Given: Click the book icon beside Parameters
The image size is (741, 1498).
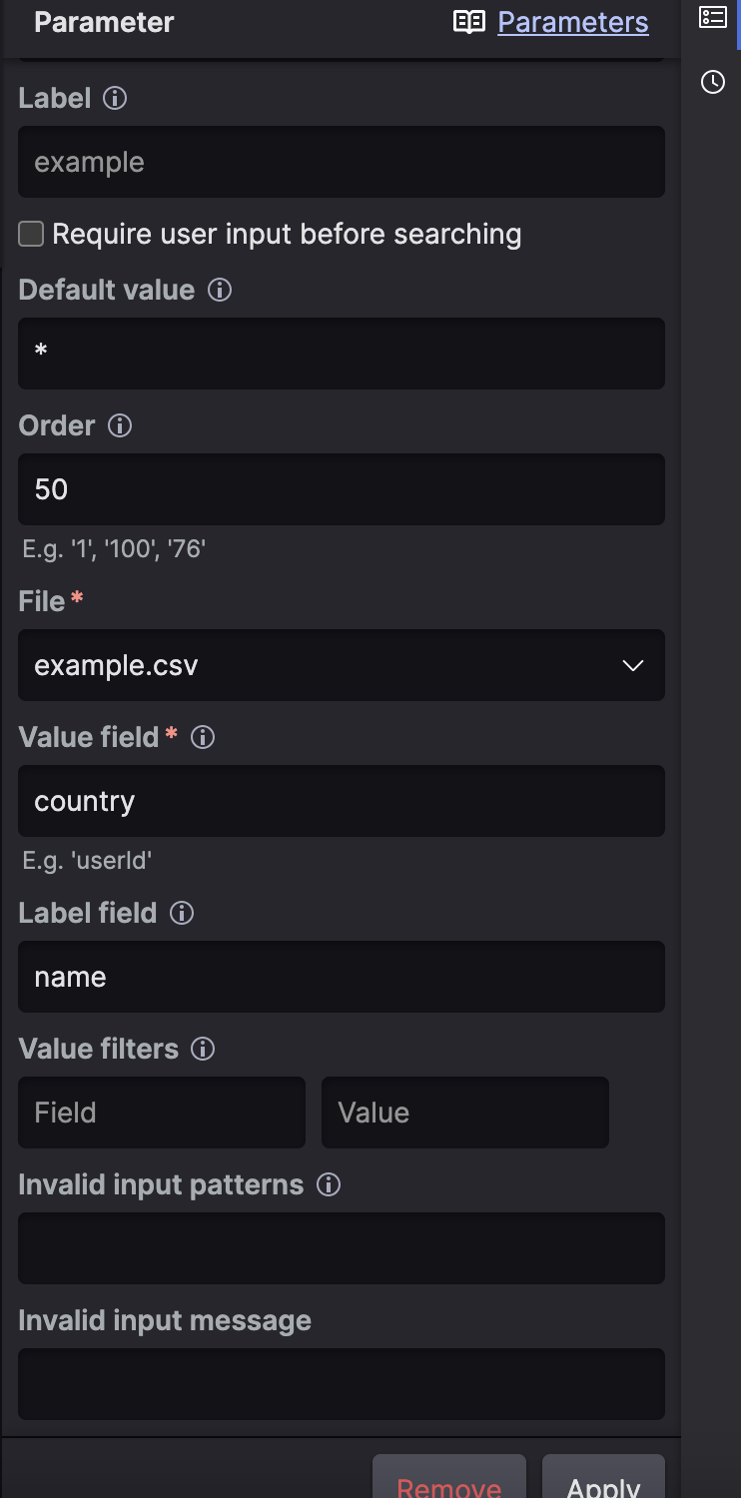Looking at the screenshot, I should (x=469, y=22).
